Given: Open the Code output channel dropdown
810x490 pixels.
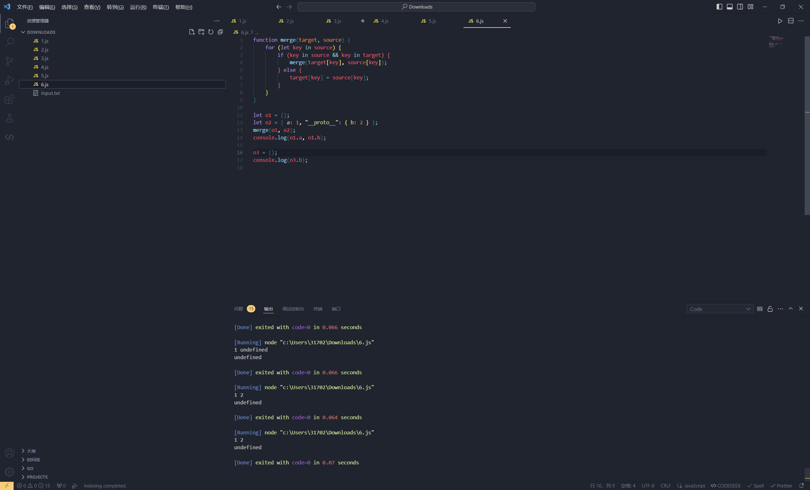Looking at the screenshot, I should 720,309.
